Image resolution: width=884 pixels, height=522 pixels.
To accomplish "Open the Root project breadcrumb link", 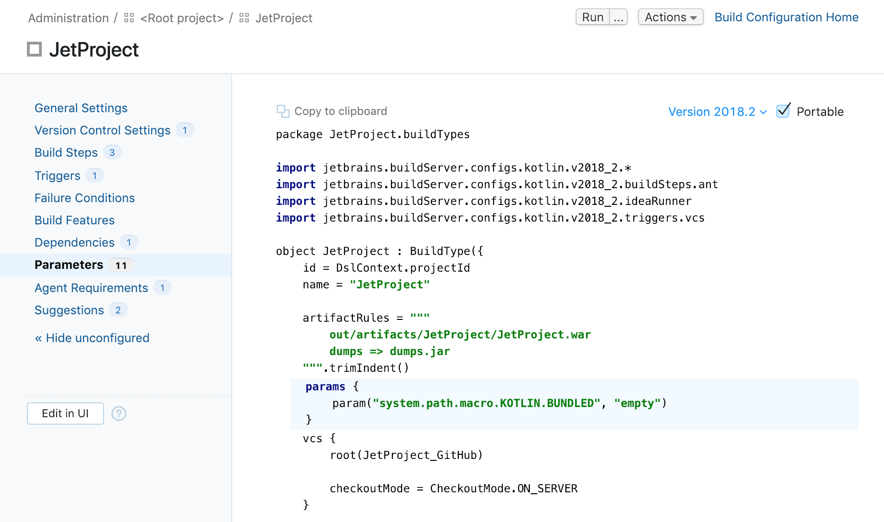I will tap(182, 18).
